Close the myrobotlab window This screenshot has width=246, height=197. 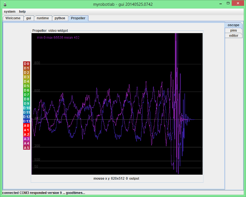(238, 3)
